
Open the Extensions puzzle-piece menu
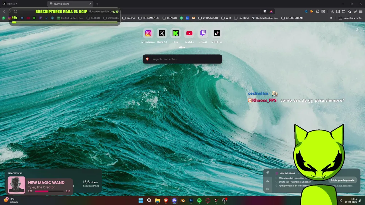[x=317, y=11]
